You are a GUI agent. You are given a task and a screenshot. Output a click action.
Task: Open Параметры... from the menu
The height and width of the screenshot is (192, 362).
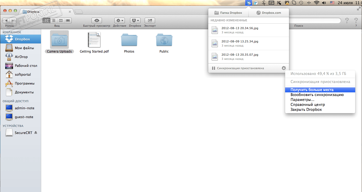pos(320,100)
